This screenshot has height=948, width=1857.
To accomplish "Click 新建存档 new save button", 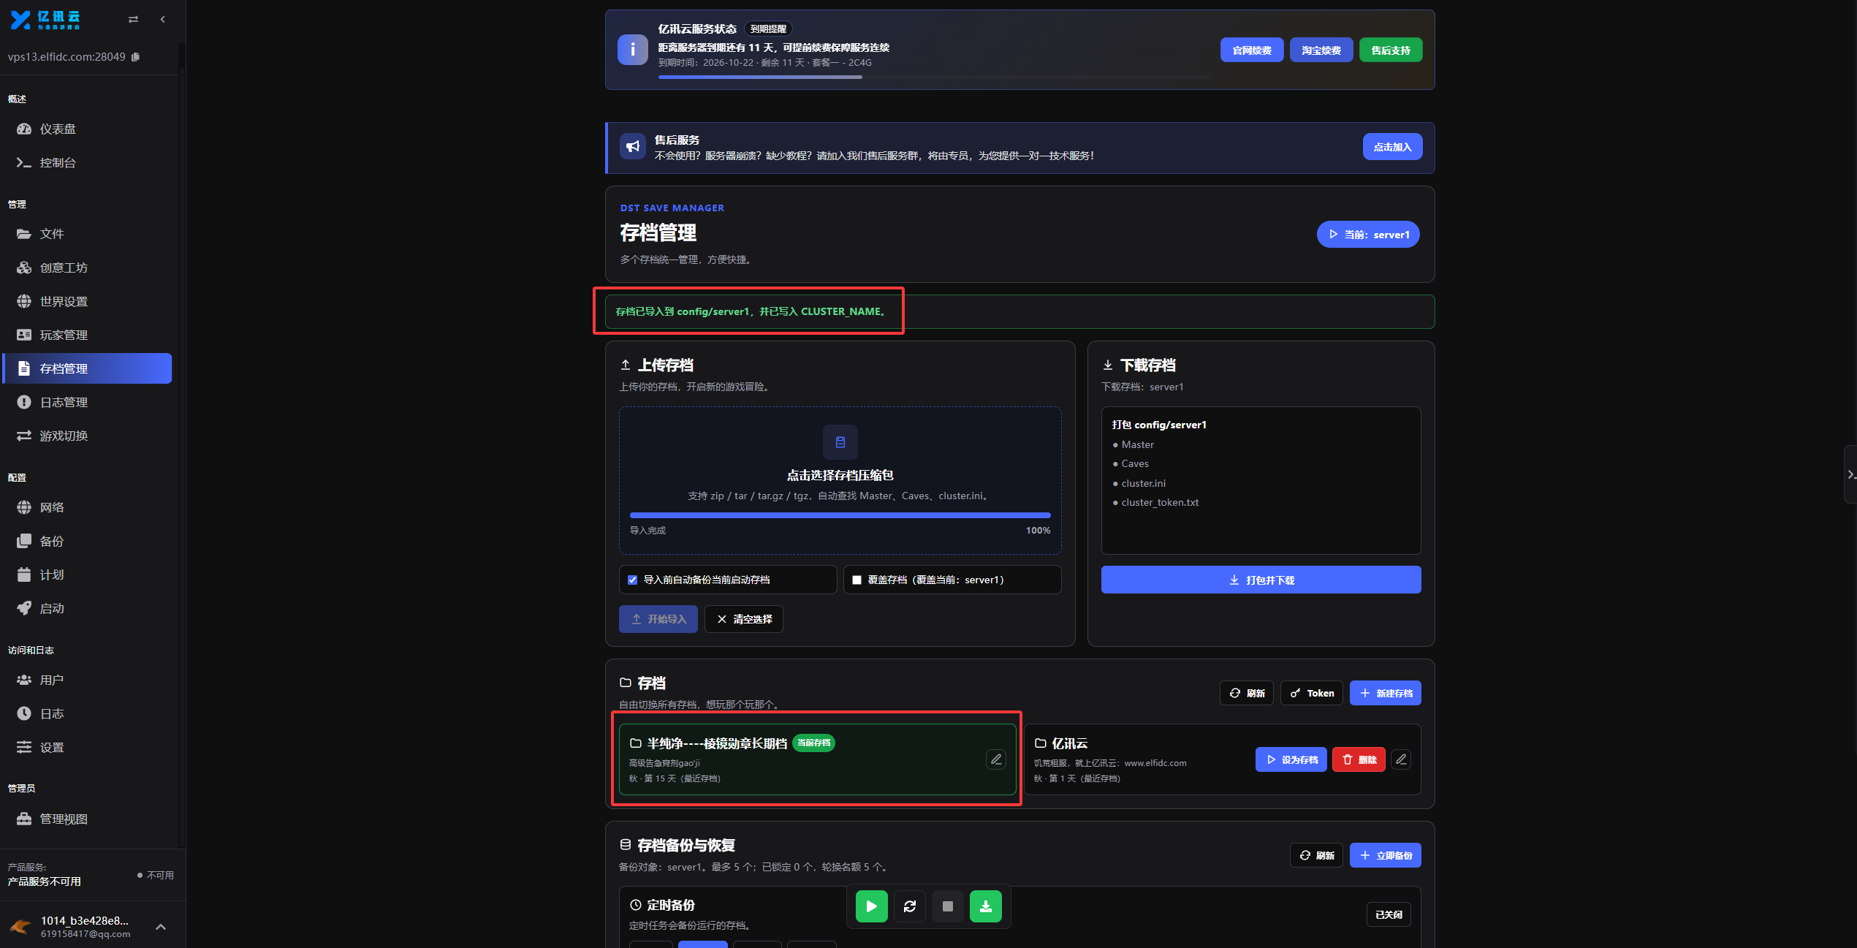I will (1386, 693).
